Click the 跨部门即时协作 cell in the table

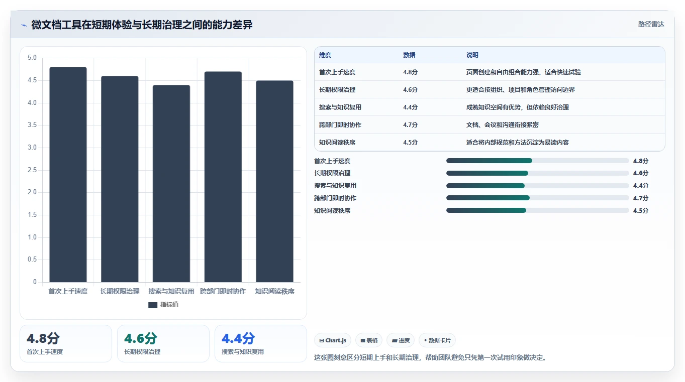[340, 125]
